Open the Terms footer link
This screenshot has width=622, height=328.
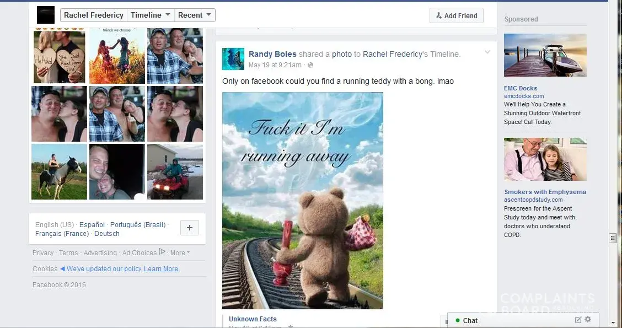click(x=68, y=252)
